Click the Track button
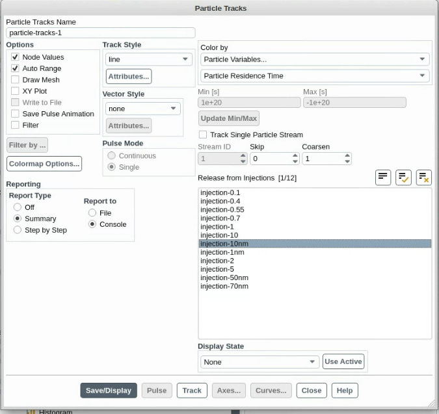 191,391
